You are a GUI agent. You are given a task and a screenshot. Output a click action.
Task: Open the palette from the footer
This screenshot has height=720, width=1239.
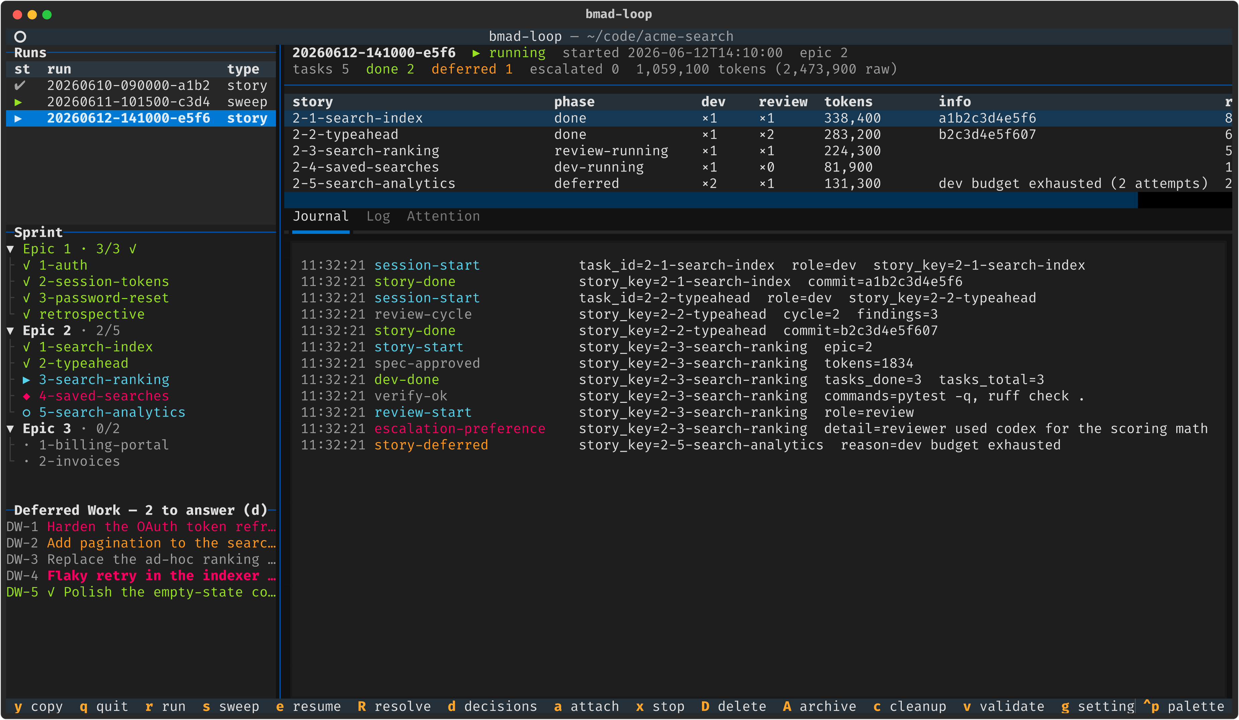tap(1184, 706)
